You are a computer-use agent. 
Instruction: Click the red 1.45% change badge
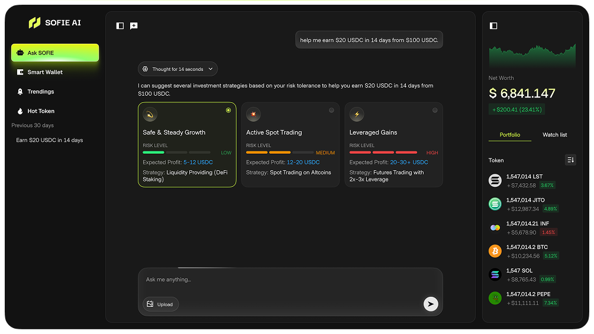(548, 232)
